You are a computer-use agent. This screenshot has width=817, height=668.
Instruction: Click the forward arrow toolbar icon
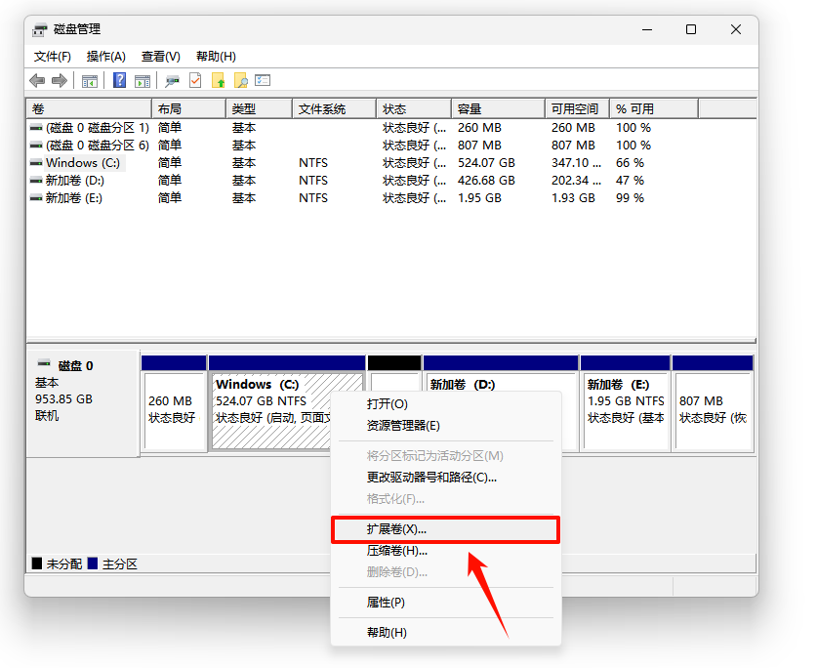coord(60,81)
